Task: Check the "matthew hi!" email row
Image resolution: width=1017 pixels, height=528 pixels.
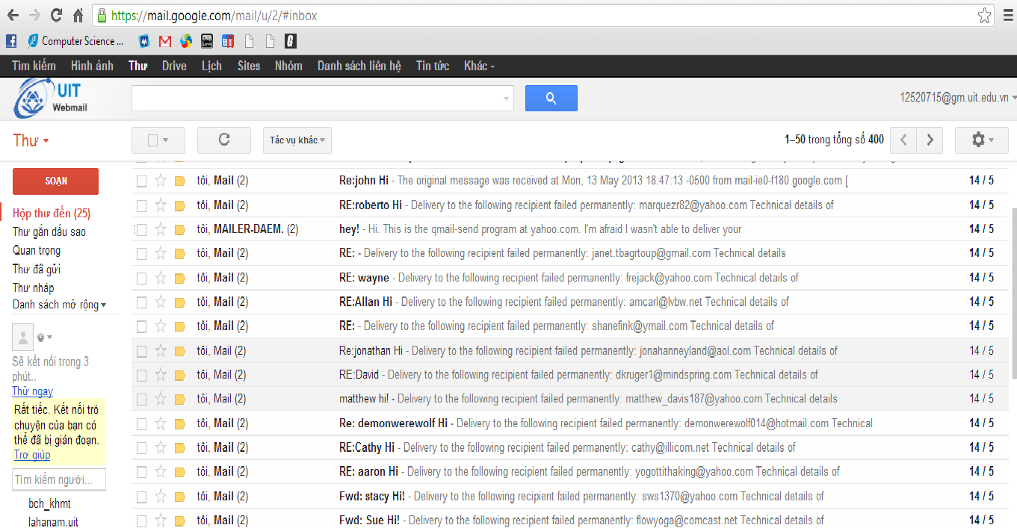Action: coord(140,399)
